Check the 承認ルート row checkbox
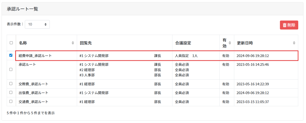The height and width of the screenshot is (123, 306). click(x=11, y=69)
